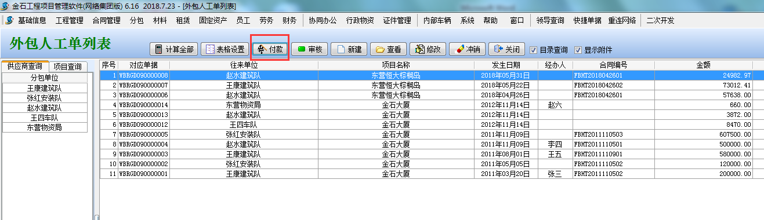Screen dimensions: 764x220
Task: Open the 员工 menu
Action: coord(243,20)
